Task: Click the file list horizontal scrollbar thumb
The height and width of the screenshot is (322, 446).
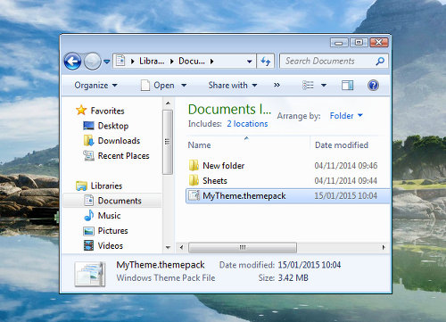Action: point(243,247)
